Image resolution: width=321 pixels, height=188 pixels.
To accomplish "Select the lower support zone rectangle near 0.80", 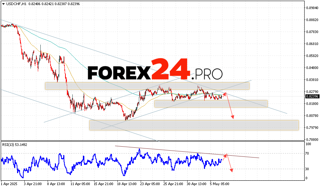I will pos(194,125).
